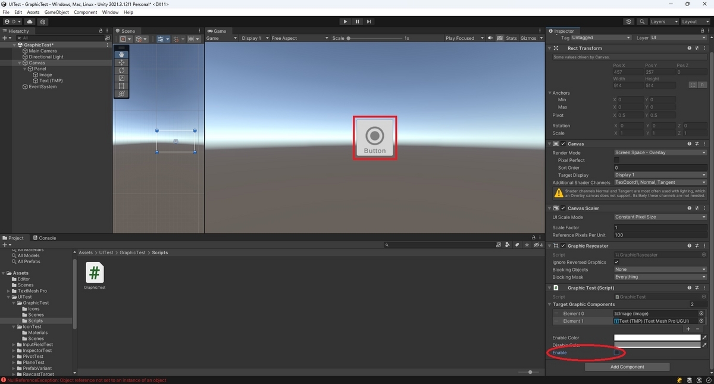Click the Enable Color swatch
This screenshot has height=384, width=714.
[x=657, y=338]
